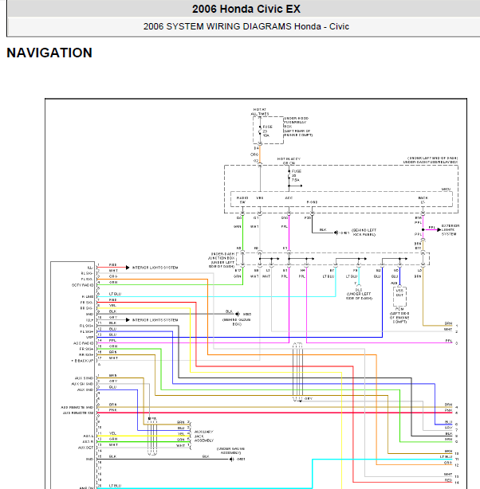480x489 pixels.
Task: Click the 'VSP' pin label
Action: pyautogui.click(x=89, y=337)
